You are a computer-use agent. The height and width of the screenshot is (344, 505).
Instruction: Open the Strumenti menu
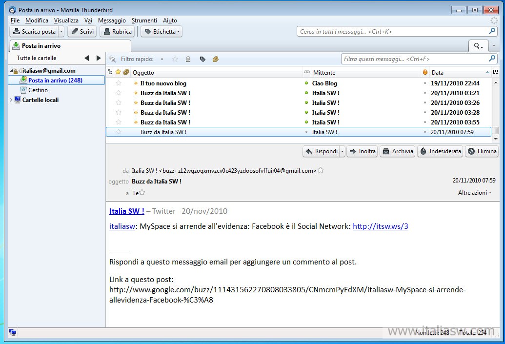144,20
